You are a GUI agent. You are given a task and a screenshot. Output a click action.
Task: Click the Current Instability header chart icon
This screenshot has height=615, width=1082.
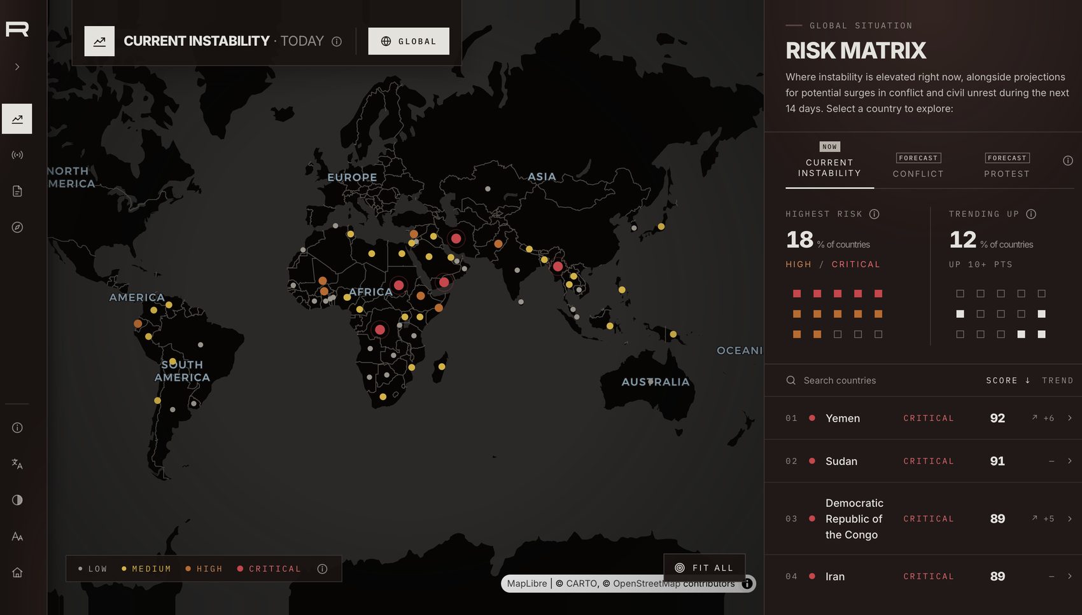click(x=99, y=41)
